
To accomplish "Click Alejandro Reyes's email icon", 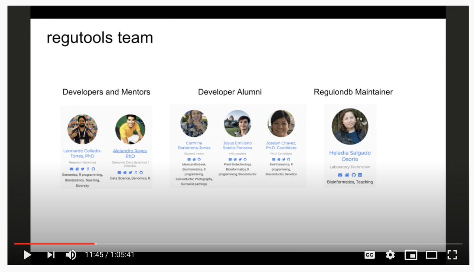I will [119, 173].
